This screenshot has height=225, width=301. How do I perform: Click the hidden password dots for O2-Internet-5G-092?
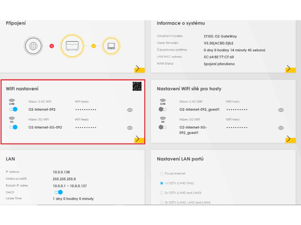tap(86, 128)
